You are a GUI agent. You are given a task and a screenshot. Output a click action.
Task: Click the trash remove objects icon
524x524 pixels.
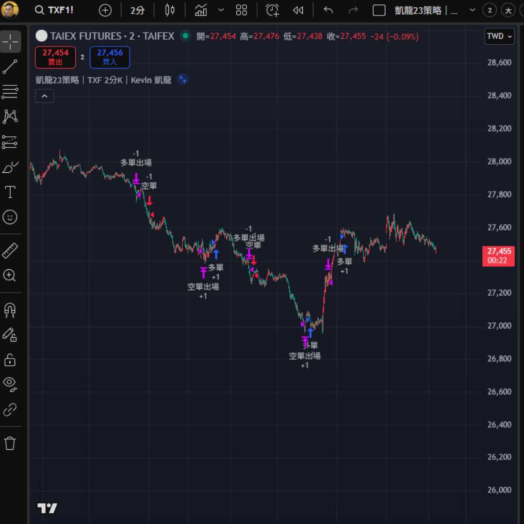[x=10, y=443]
